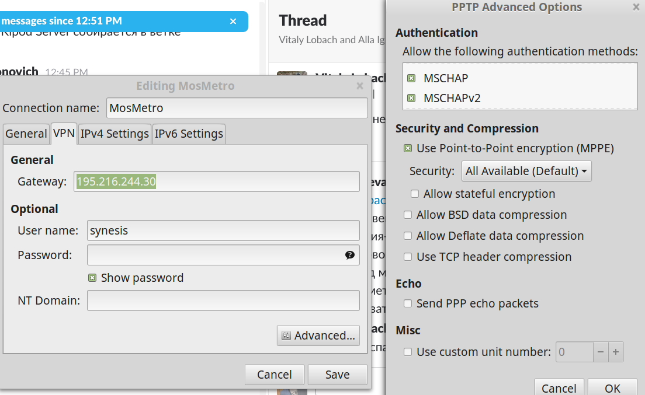Open the IPv6 Settings tab
Viewport: 645px width, 395px height.
tap(189, 134)
